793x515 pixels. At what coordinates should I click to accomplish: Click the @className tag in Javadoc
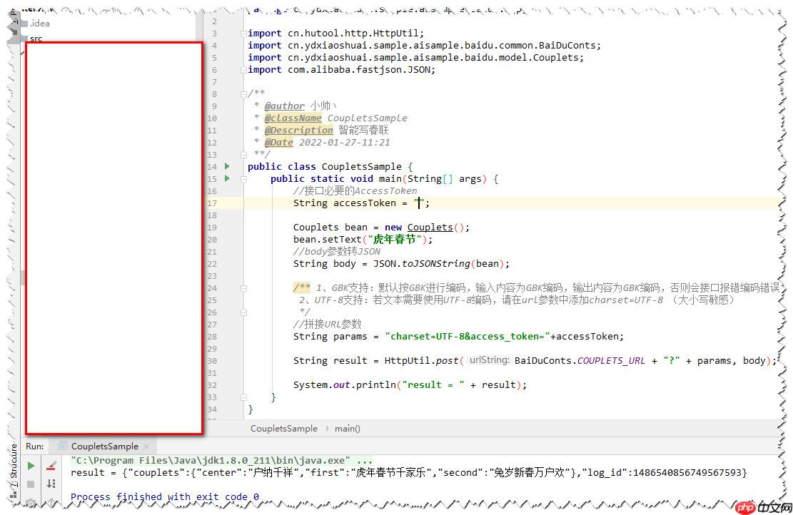(x=293, y=118)
